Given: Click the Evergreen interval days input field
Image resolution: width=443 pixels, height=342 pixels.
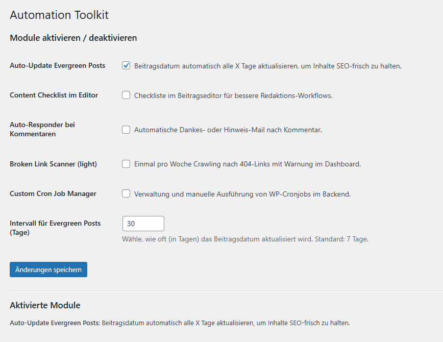Looking at the screenshot, I should point(143,224).
